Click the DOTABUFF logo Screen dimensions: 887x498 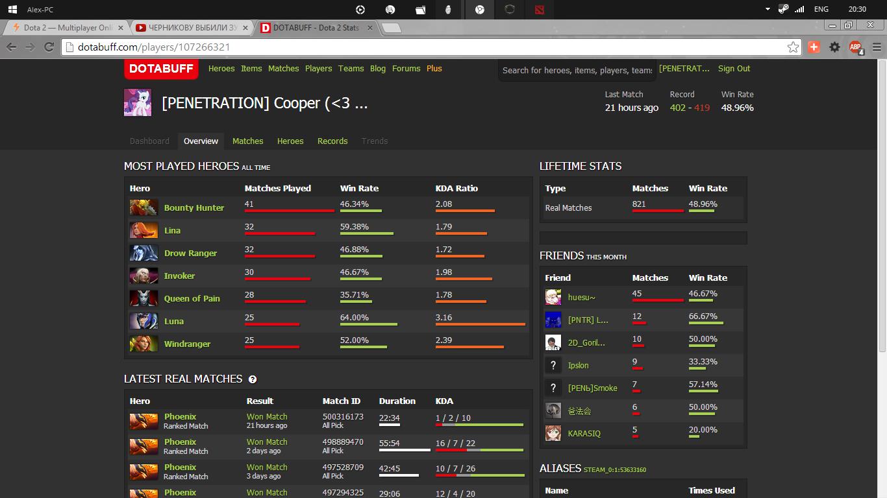click(161, 69)
